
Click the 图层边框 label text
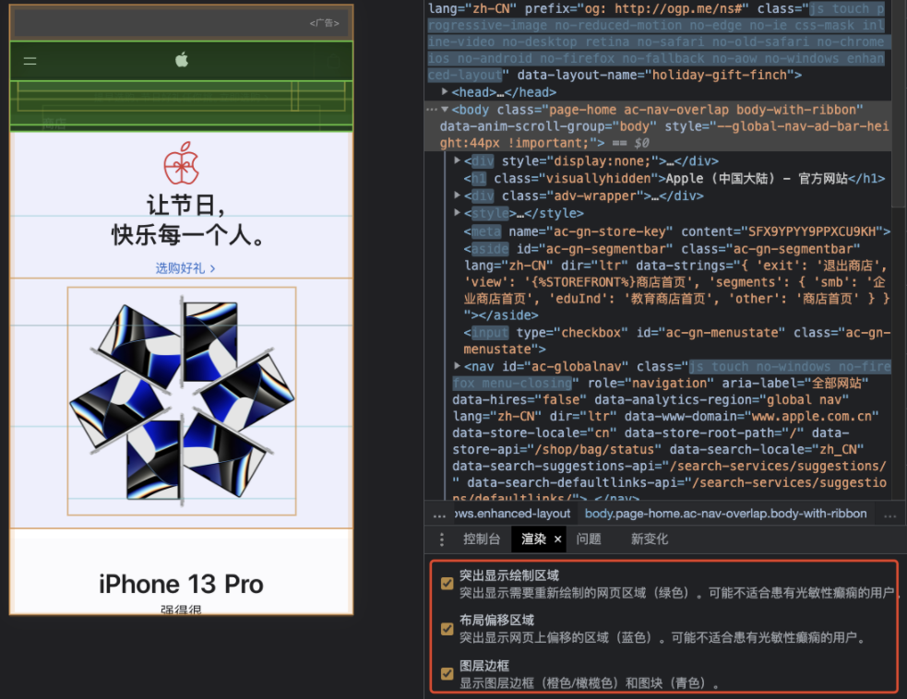coord(484,666)
